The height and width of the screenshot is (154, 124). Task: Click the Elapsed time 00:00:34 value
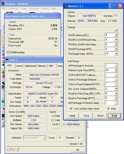pos(53,38)
